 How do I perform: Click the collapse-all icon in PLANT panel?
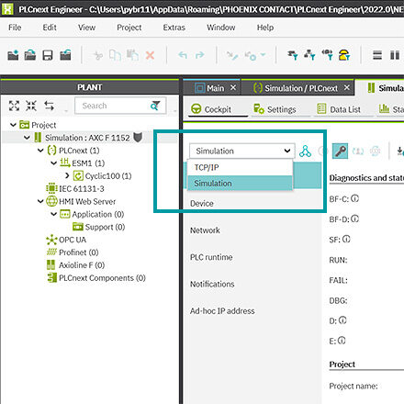point(31,106)
